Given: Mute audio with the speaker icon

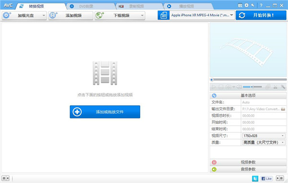Looking at the screenshot, I should pyautogui.click(x=239, y=87).
